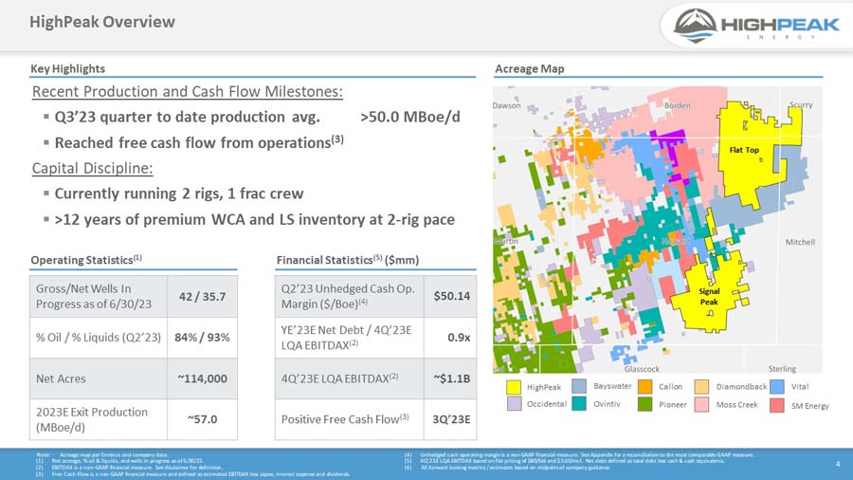Click the '>50.0 MBoe/d' production figure
The height and width of the screenshot is (480, 853).
(x=410, y=117)
